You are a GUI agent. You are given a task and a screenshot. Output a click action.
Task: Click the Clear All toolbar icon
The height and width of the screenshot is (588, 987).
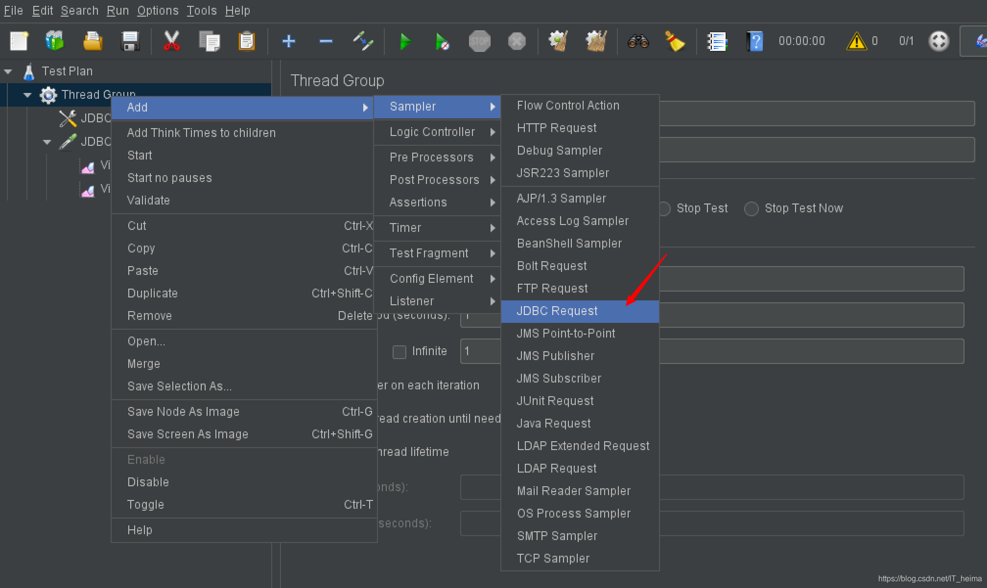pyautogui.click(x=596, y=42)
